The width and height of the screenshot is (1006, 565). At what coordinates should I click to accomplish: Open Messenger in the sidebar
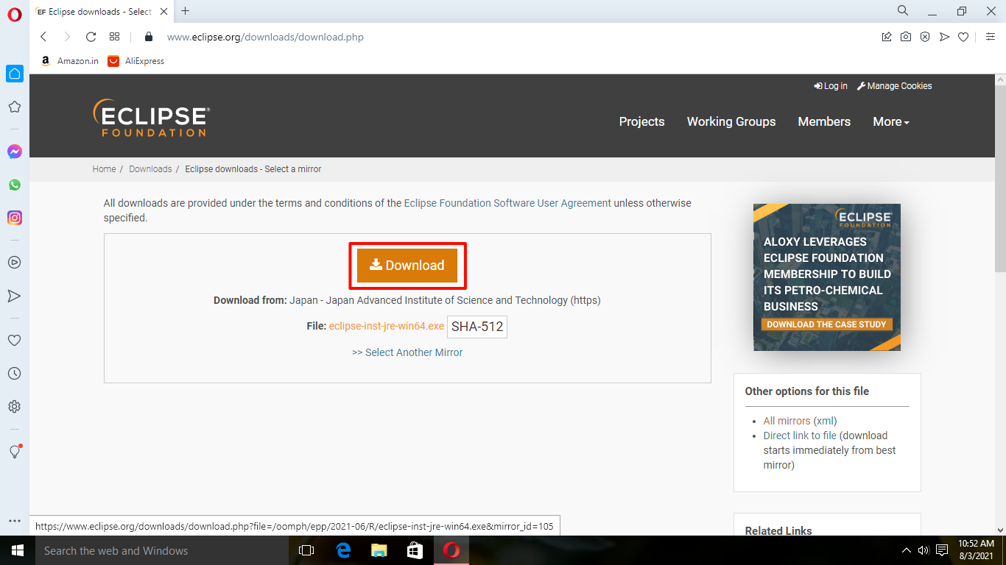[14, 152]
